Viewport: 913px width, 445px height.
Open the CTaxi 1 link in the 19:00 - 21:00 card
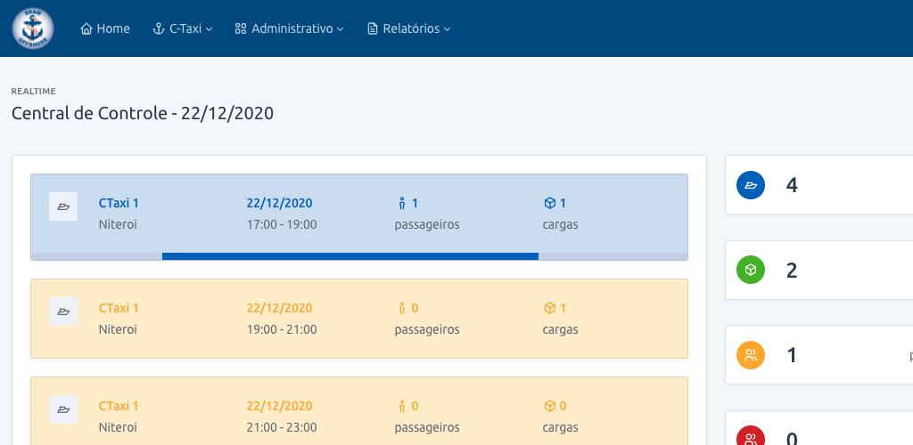[119, 308]
